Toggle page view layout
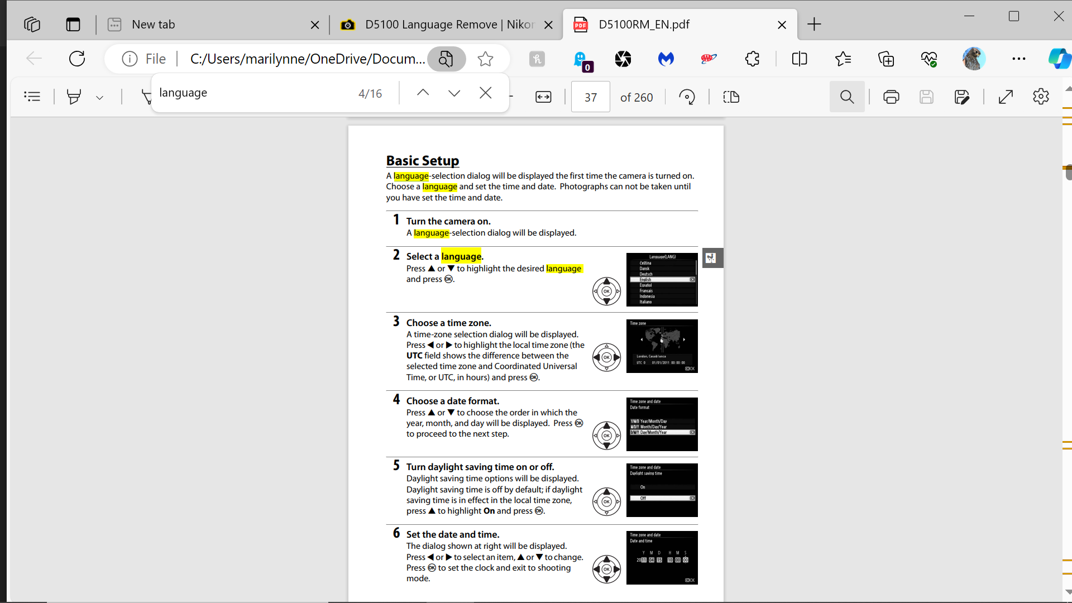 (x=731, y=97)
